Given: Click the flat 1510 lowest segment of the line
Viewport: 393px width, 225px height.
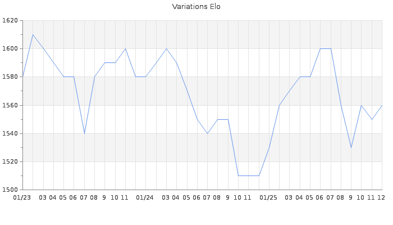Looking at the screenshot, I should point(248,175).
